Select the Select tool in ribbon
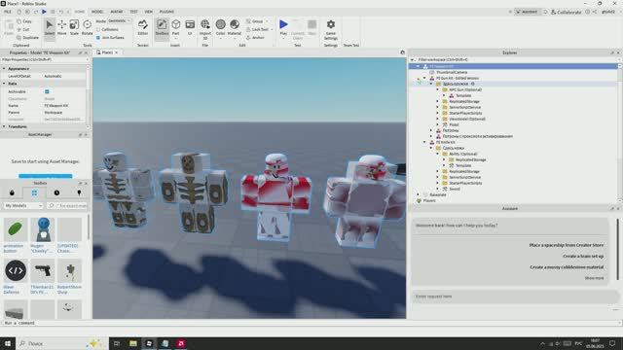The image size is (623, 350). click(50, 27)
